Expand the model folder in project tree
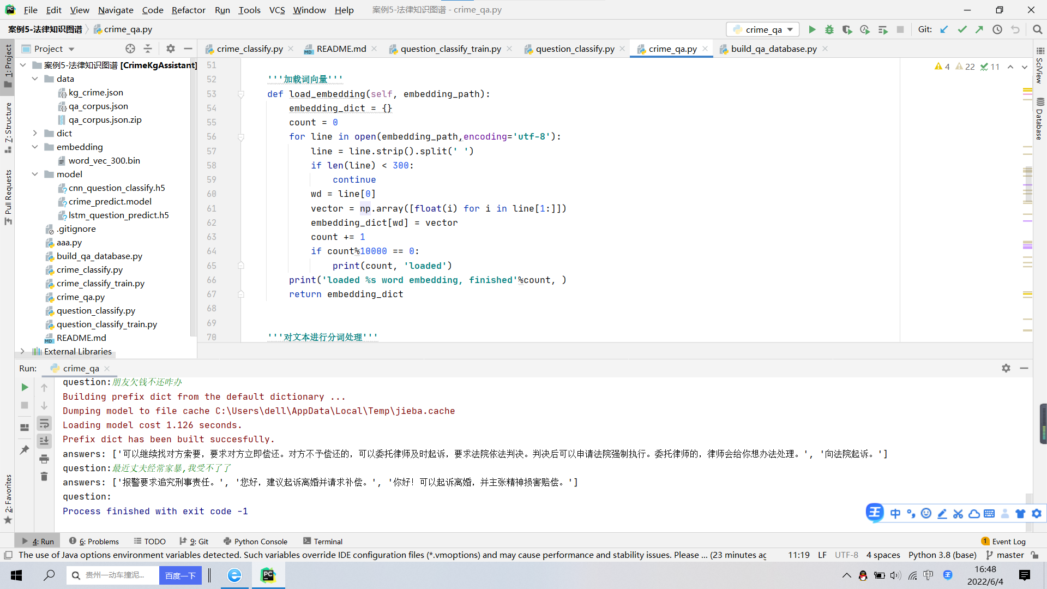The width and height of the screenshot is (1047, 589). click(34, 174)
